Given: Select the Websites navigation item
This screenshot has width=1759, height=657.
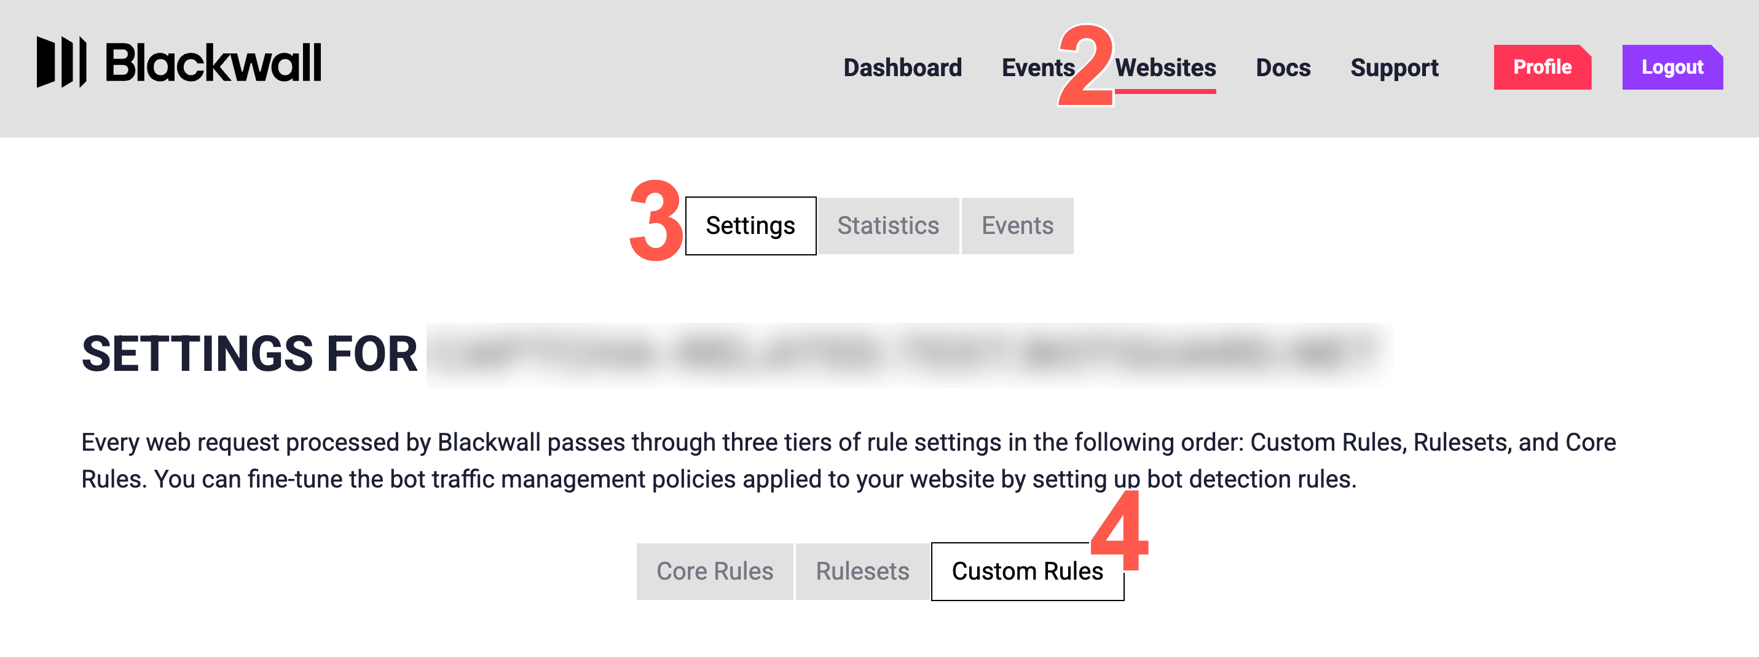Looking at the screenshot, I should pos(1165,68).
